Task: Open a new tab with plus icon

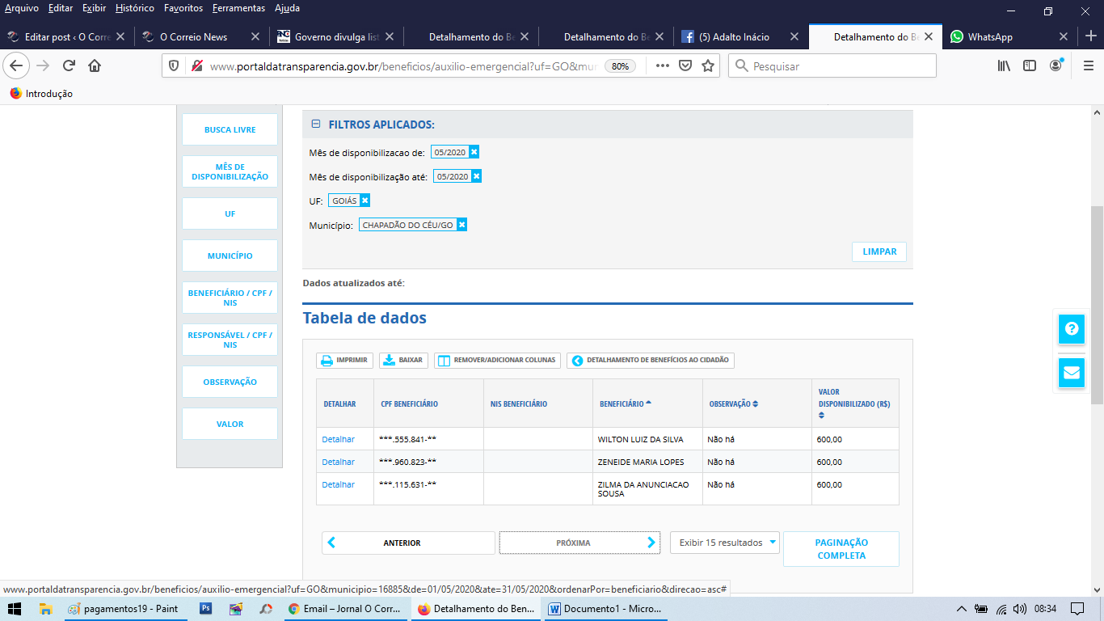Action: point(1090,36)
